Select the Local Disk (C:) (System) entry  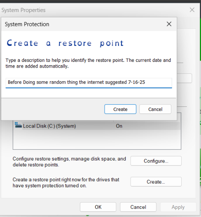(x=97, y=126)
